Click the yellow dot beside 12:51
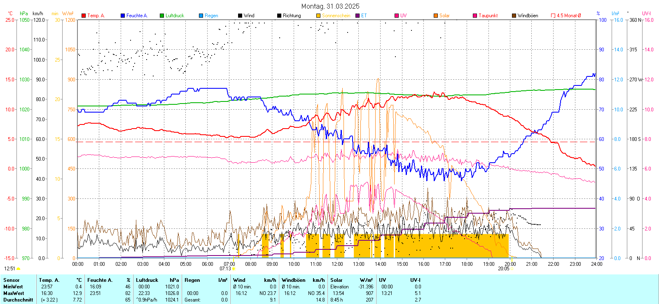This screenshot has width=659, height=304. pyautogui.click(x=18, y=269)
